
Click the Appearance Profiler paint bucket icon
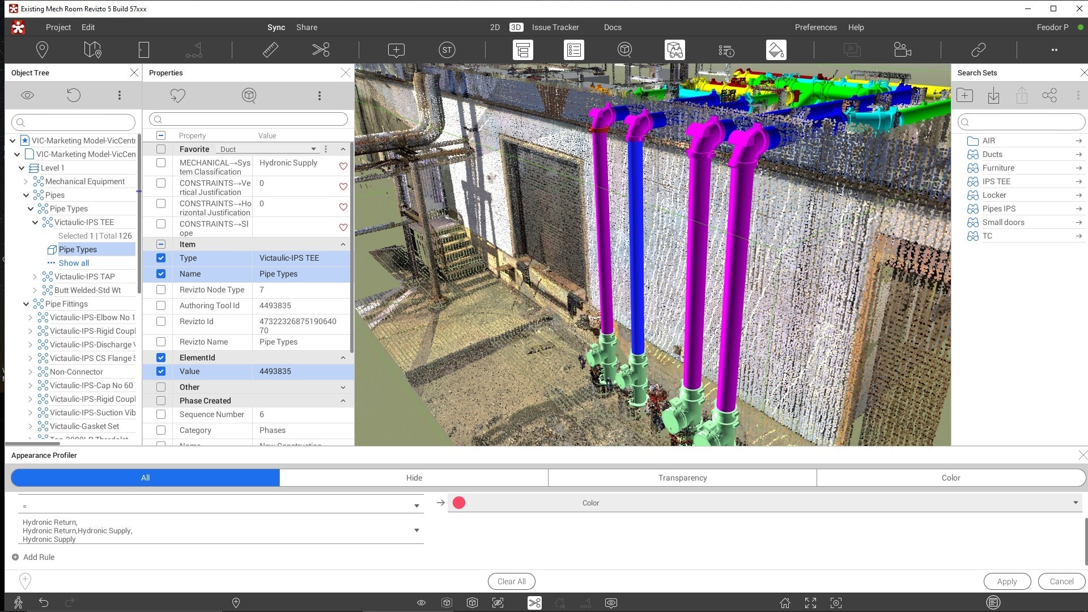tap(776, 50)
